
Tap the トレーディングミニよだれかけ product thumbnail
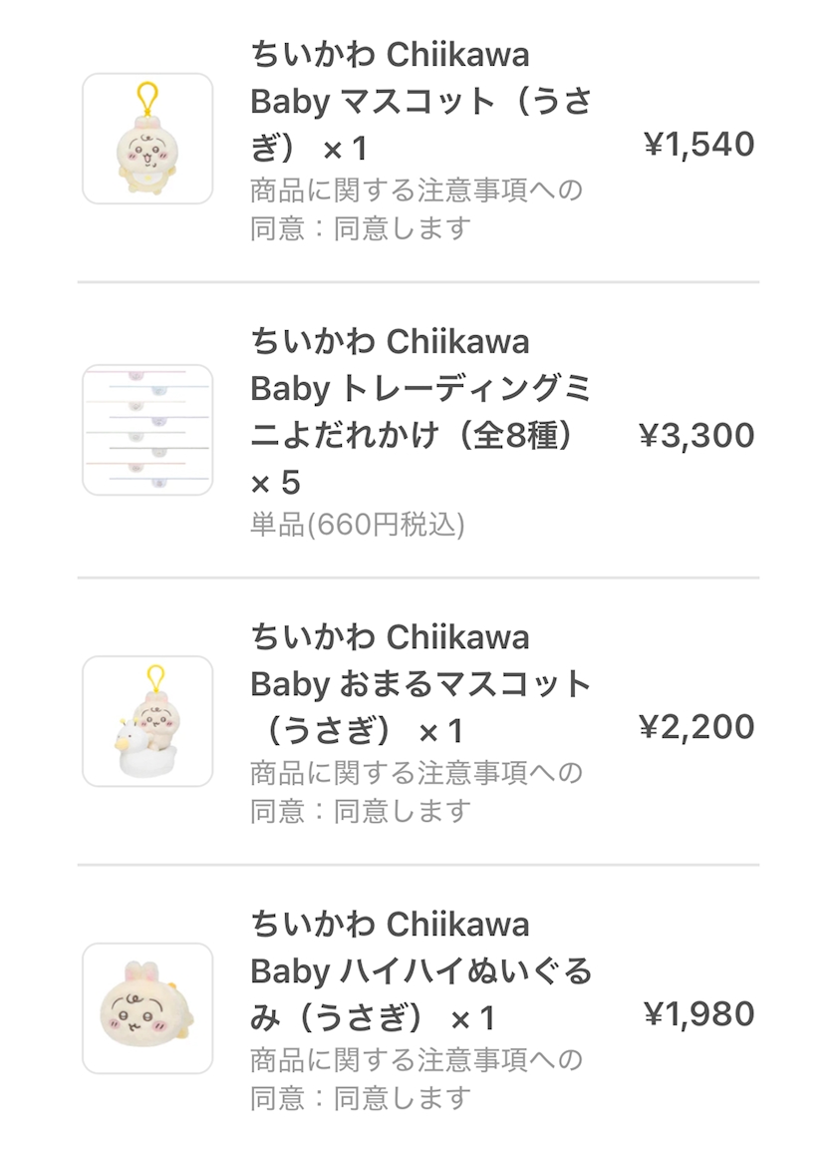147,430
